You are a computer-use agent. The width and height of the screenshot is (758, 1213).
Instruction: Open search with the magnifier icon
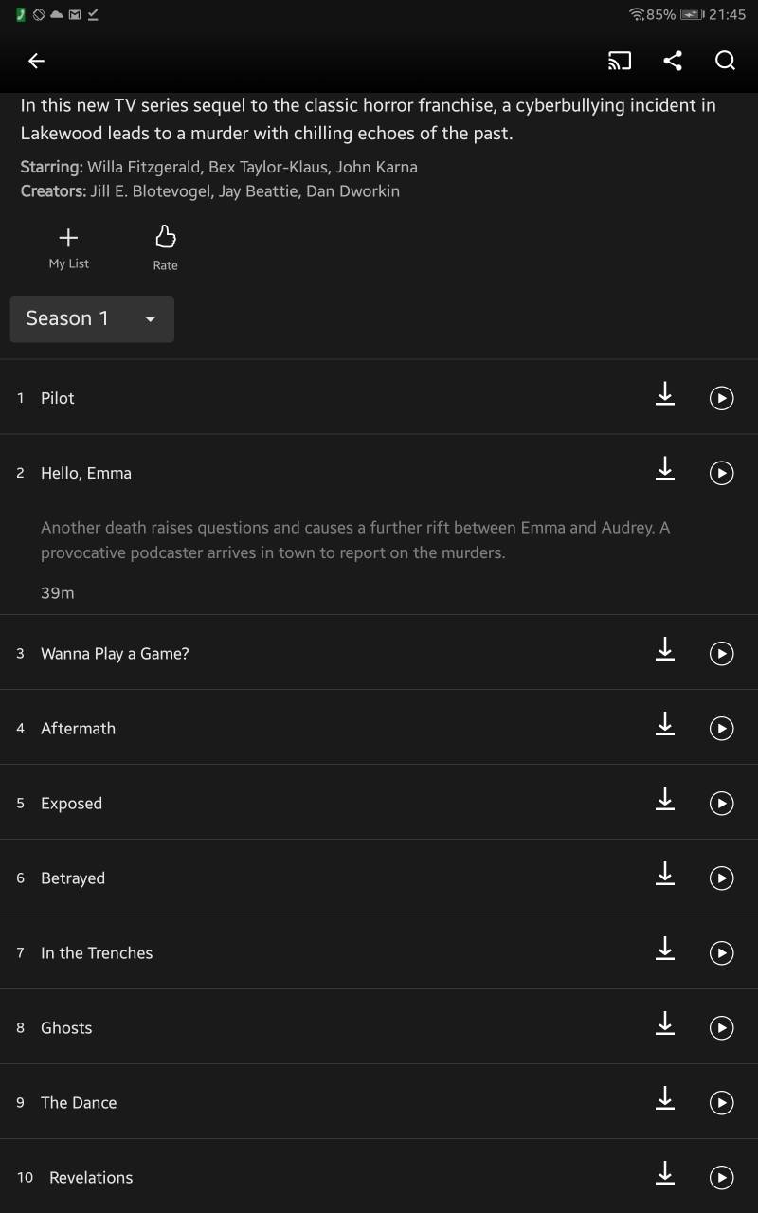point(725,61)
